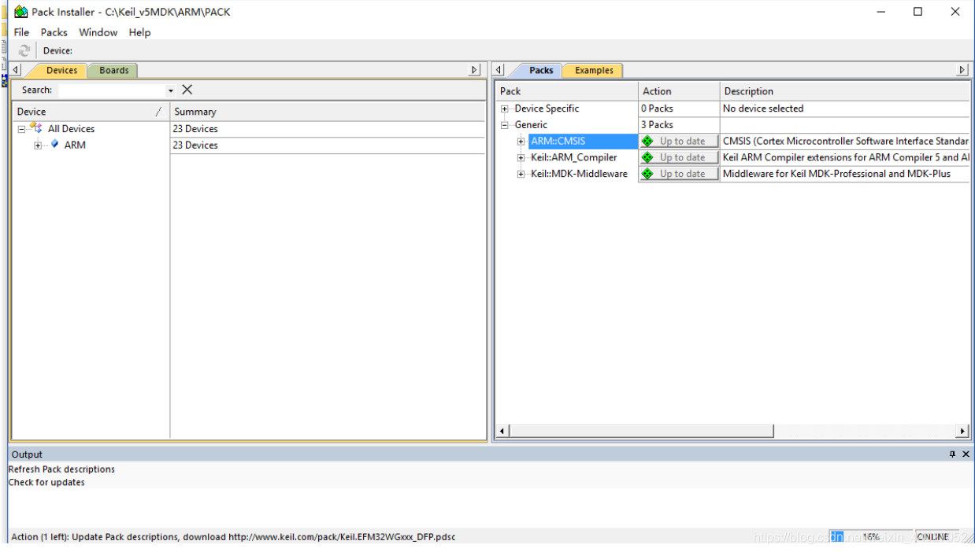Expand the ARM::CMSIS pack
975x552 pixels.
[x=521, y=142]
